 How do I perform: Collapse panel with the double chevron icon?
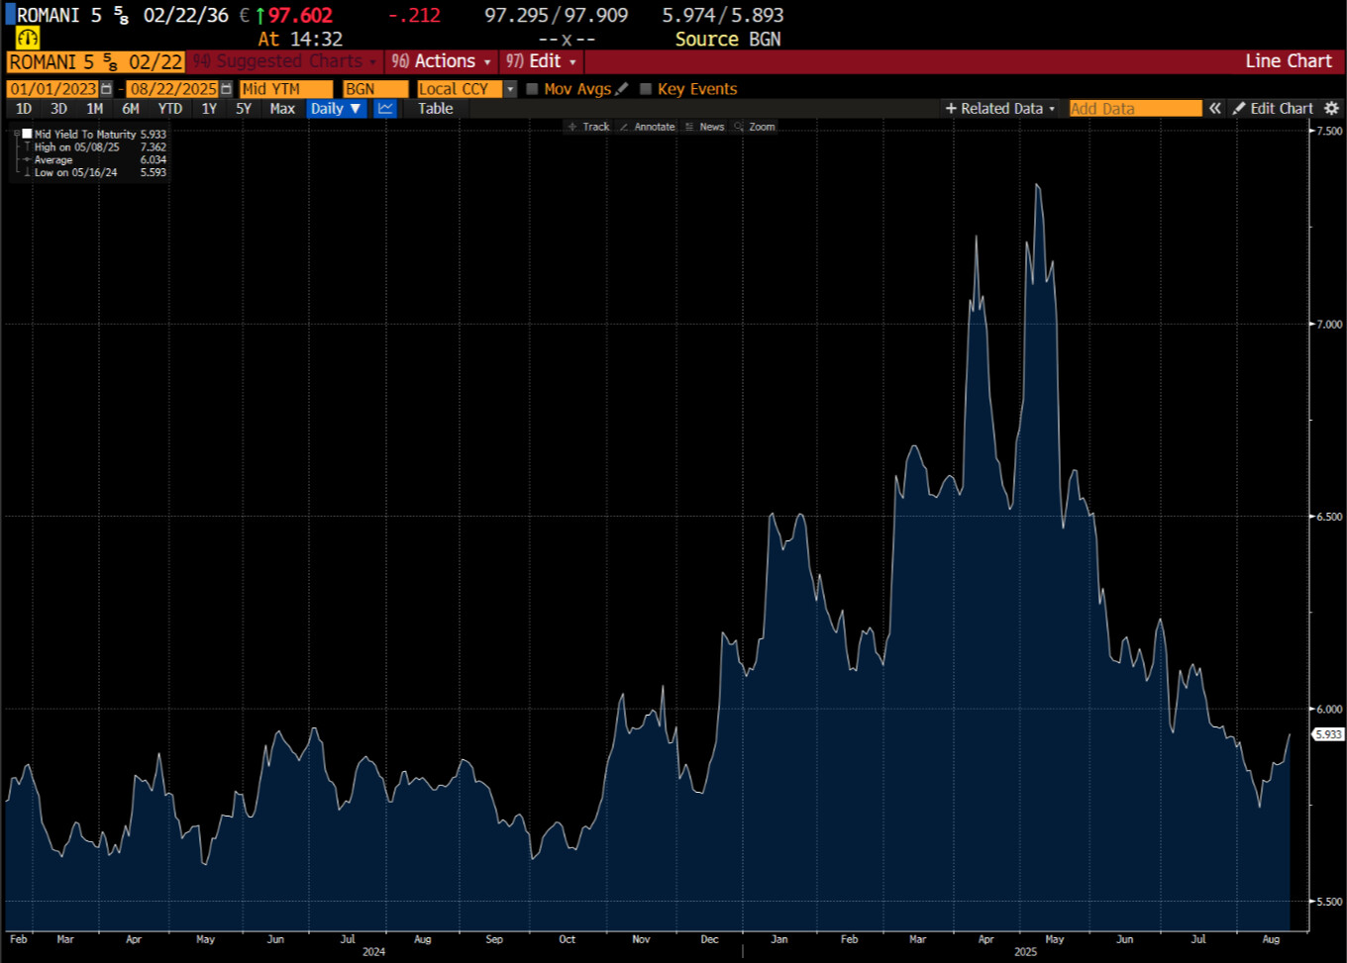point(1215,109)
